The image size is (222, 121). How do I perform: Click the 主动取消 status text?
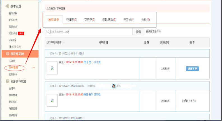click(x=165, y=69)
